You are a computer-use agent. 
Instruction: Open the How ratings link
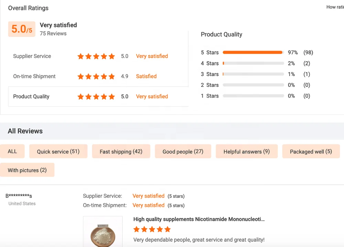[335, 7]
